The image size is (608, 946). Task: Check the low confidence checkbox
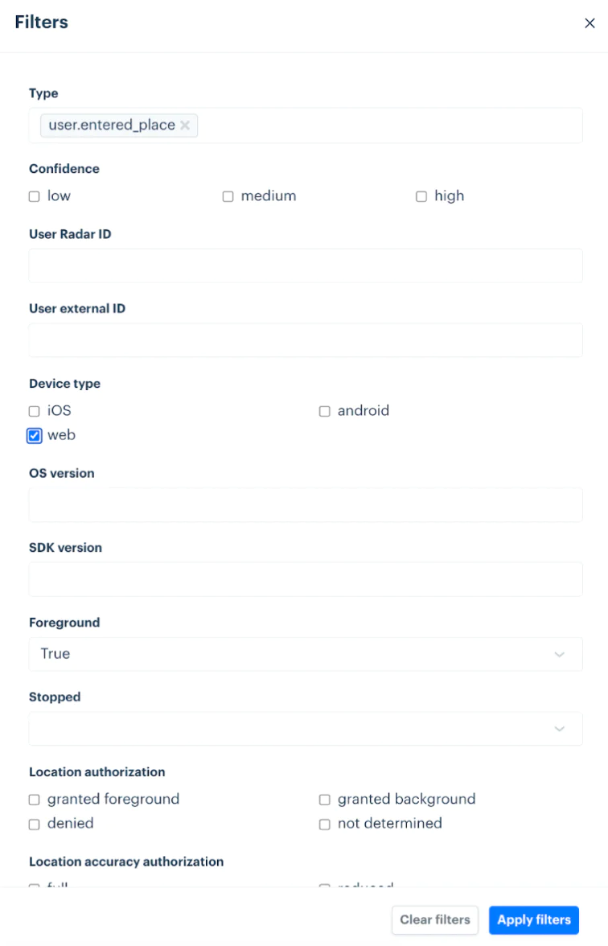34,195
